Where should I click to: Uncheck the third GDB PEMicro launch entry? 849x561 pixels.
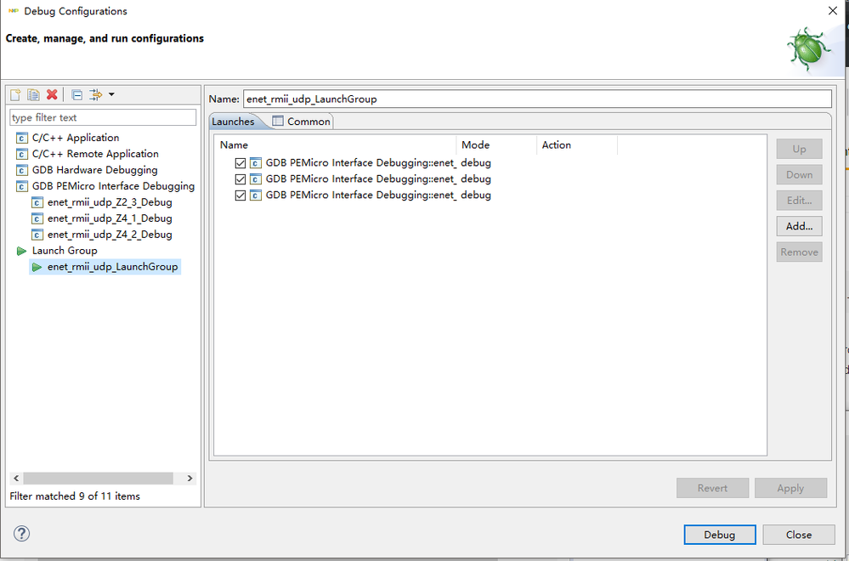(241, 195)
